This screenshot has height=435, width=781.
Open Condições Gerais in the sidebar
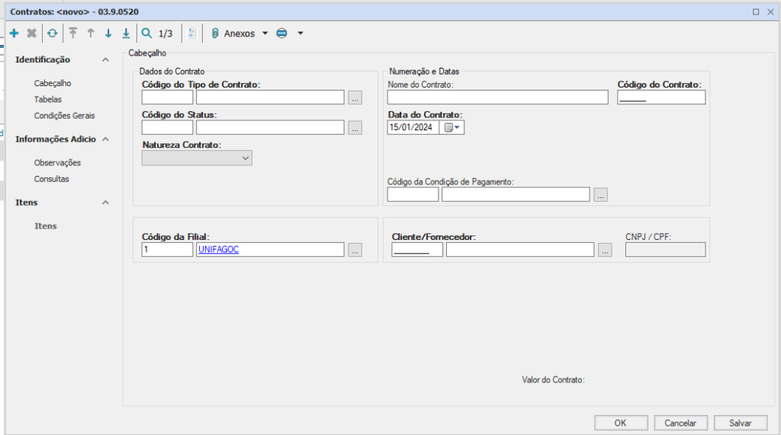(x=64, y=116)
